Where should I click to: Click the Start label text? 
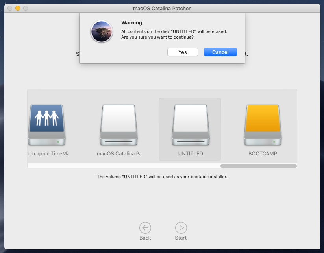[181, 238]
